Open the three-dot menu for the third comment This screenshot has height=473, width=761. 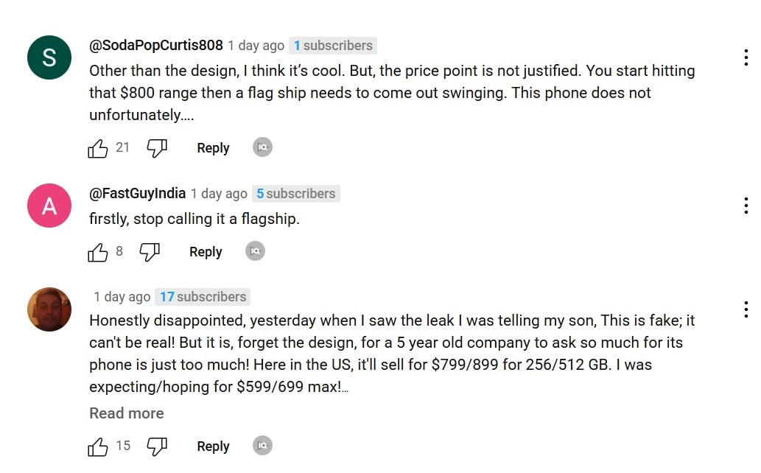pyautogui.click(x=746, y=309)
